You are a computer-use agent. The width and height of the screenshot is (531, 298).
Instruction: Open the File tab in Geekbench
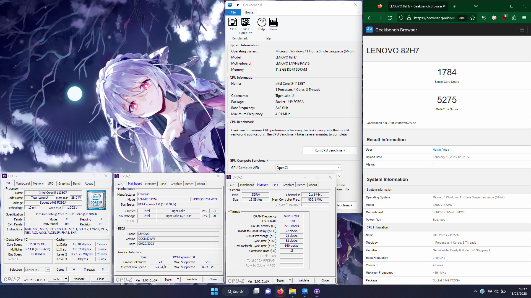(233, 12)
